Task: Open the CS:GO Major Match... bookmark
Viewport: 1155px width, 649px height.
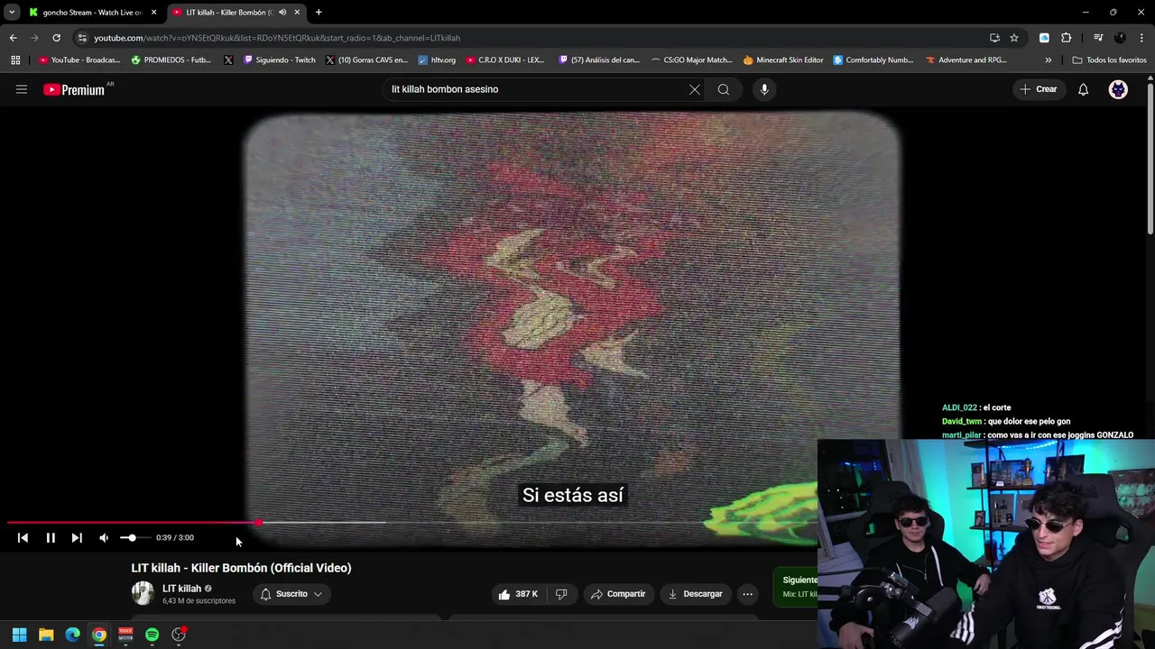Action: (x=691, y=60)
